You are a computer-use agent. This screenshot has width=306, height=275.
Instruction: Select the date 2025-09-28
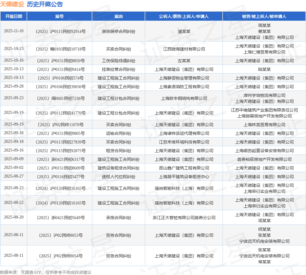(14, 86)
